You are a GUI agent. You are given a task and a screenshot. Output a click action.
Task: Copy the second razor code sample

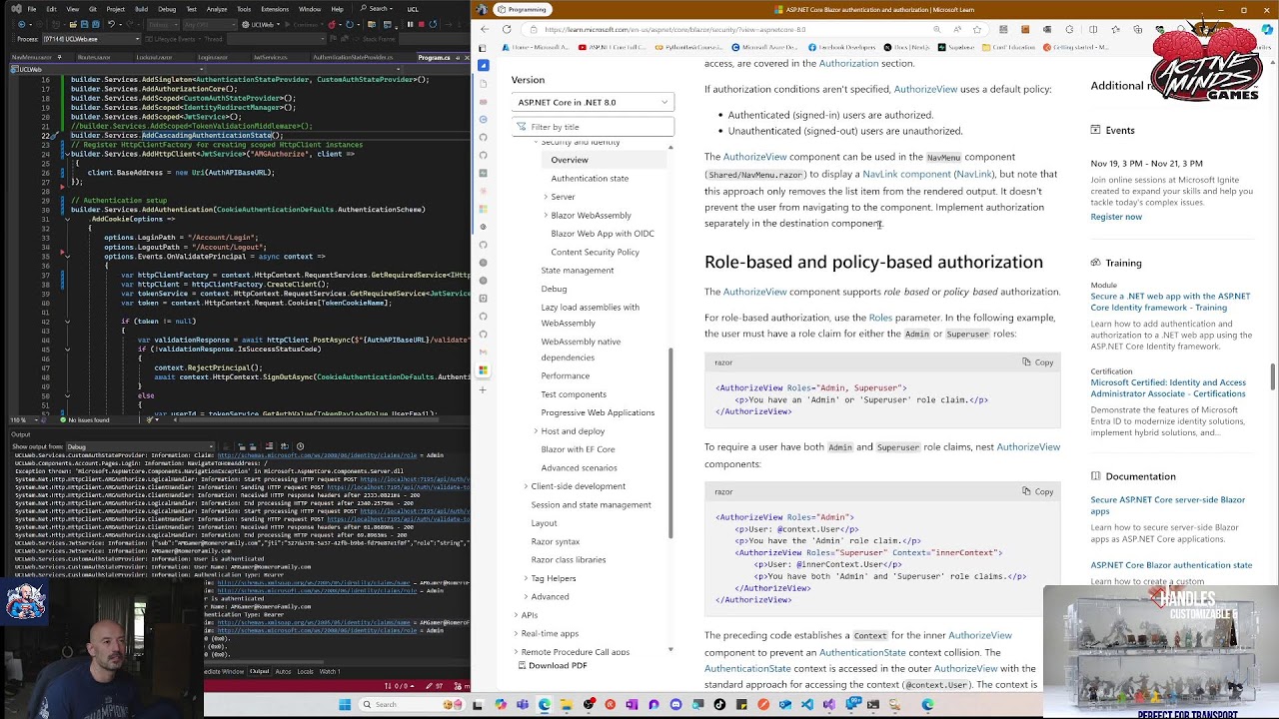click(x=1038, y=491)
